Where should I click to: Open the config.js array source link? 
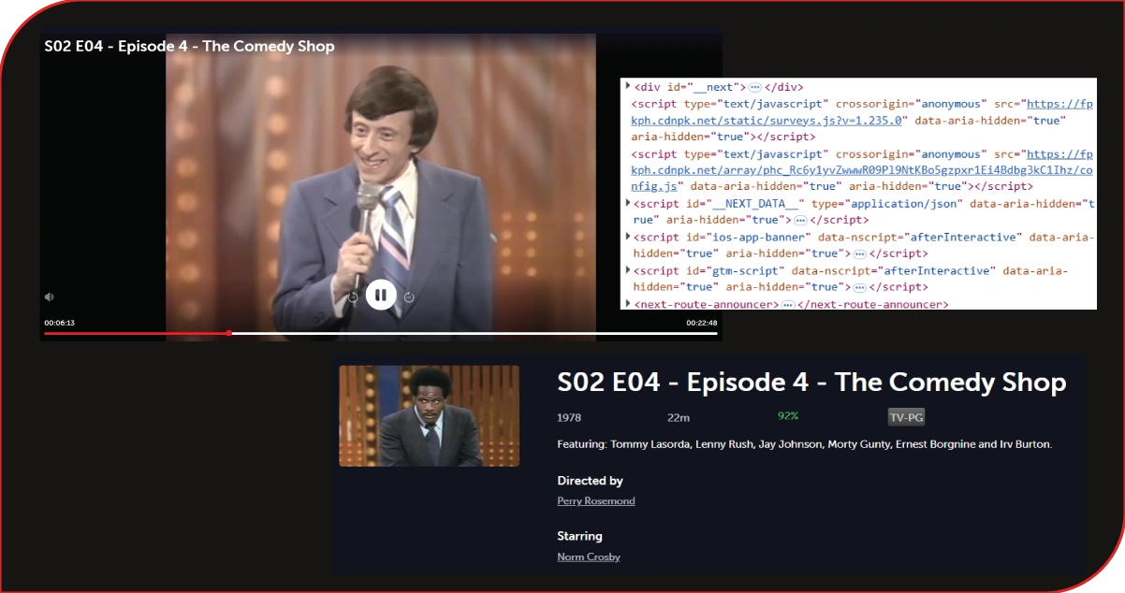[862, 171]
